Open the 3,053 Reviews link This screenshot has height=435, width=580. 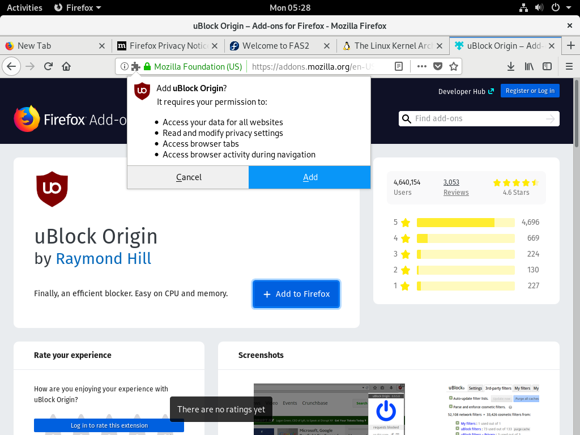coord(456,187)
